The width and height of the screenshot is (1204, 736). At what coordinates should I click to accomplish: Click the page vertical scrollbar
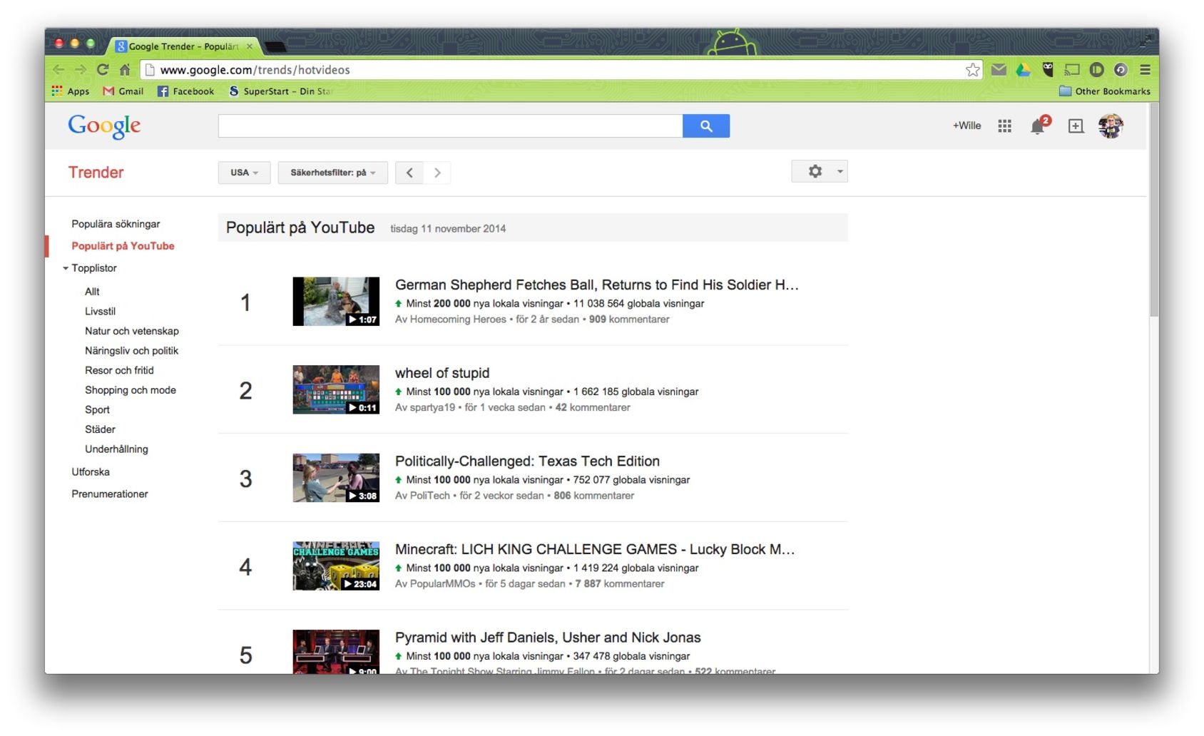(1153, 210)
